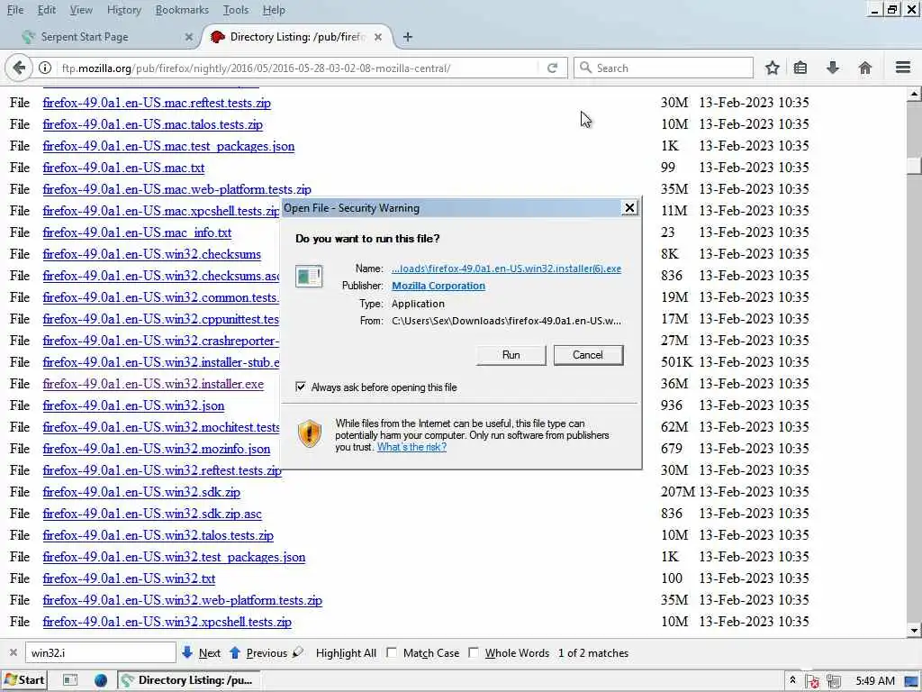922x692 pixels.
Task: Download firefox-49.0a1.en-US.win32.installer.exe link
Action: pyautogui.click(x=153, y=384)
